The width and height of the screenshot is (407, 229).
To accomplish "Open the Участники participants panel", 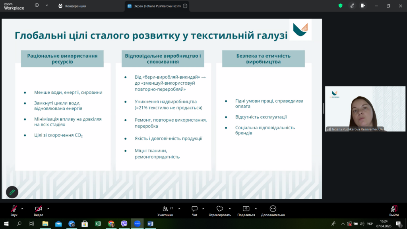I will tap(165, 211).
